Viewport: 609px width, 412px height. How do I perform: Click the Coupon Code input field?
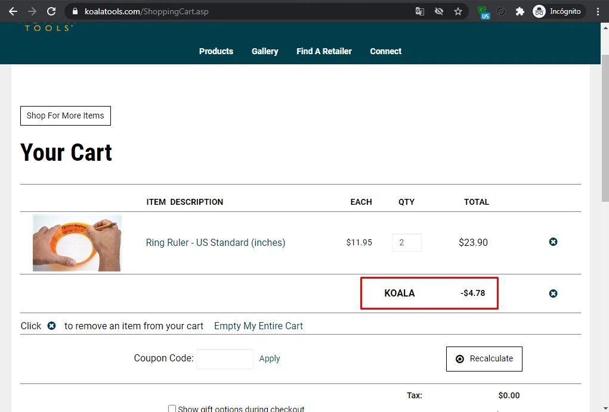[x=224, y=359]
